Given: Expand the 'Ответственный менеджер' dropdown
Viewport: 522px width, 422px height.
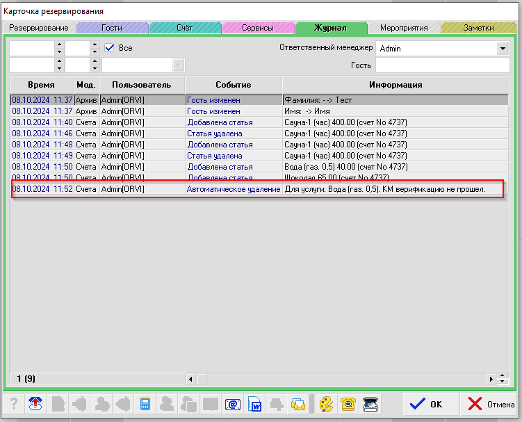Looking at the screenshot, I should (x=503, y=49).
